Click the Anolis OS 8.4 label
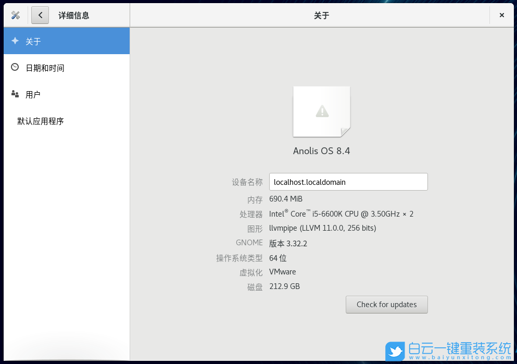The image size is (517, 364). click(321, 151)
